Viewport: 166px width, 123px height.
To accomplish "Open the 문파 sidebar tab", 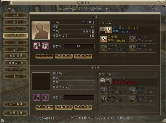I will coord(16,77).
